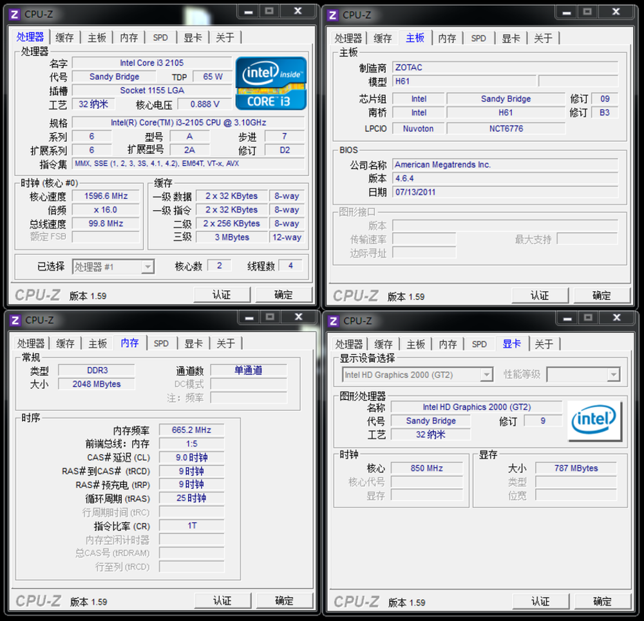The image size is (644, 621).
Task: Click the manufacturer value ZOTAC
Action: [505, 68]
